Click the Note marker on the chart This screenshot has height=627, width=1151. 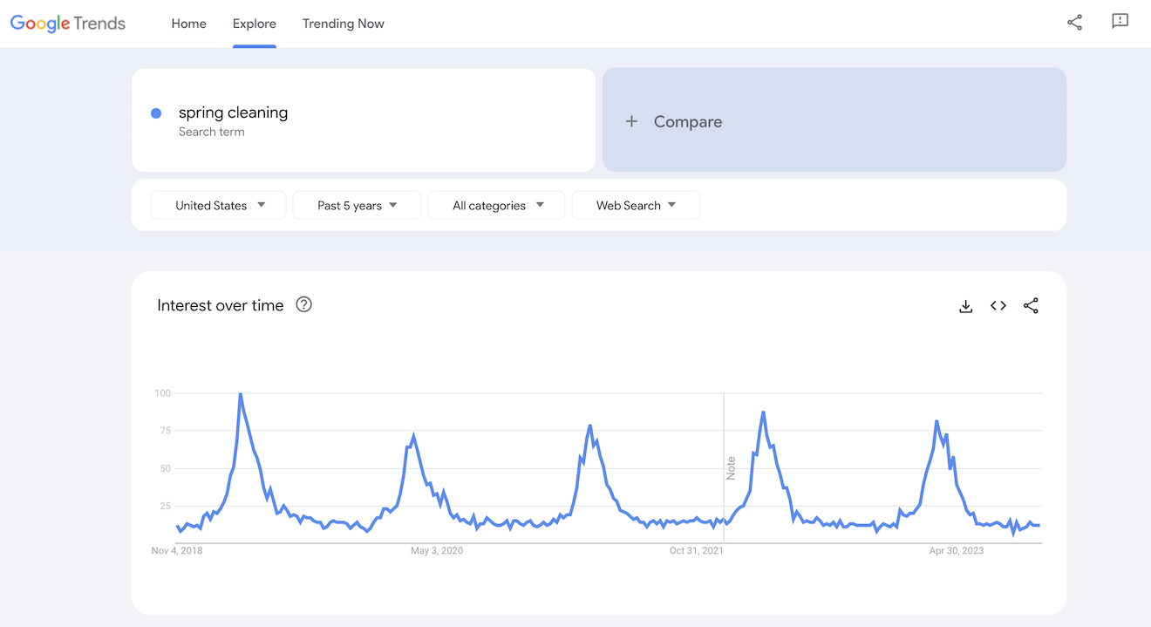tap(731, 468)
